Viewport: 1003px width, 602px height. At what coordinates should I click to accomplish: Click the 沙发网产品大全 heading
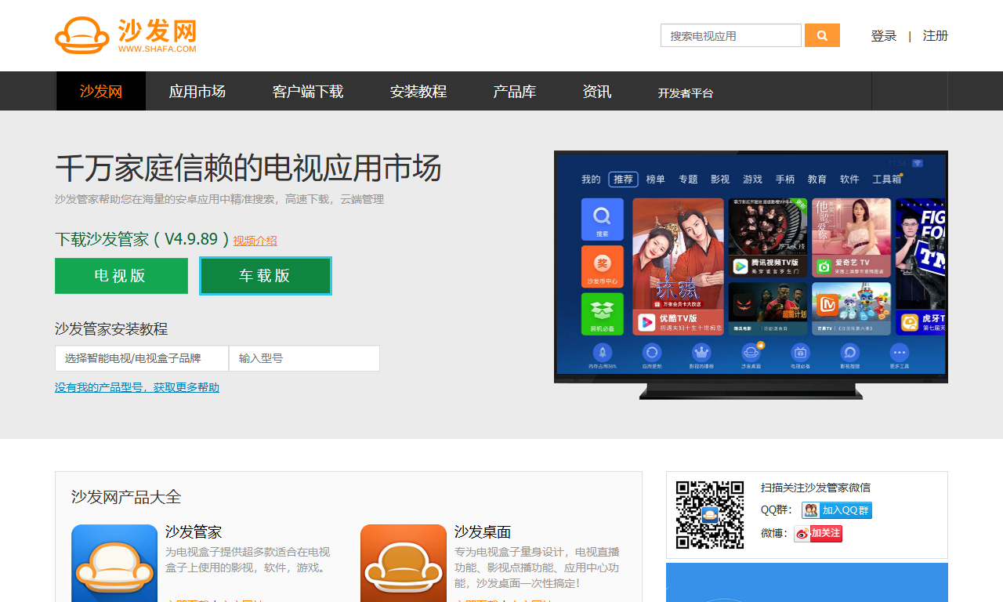point(126,497)
